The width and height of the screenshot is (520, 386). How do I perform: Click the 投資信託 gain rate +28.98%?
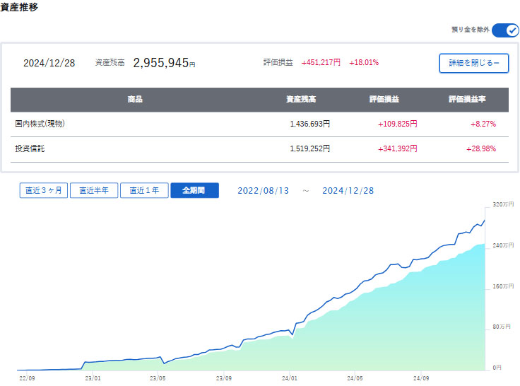point(480,148)
